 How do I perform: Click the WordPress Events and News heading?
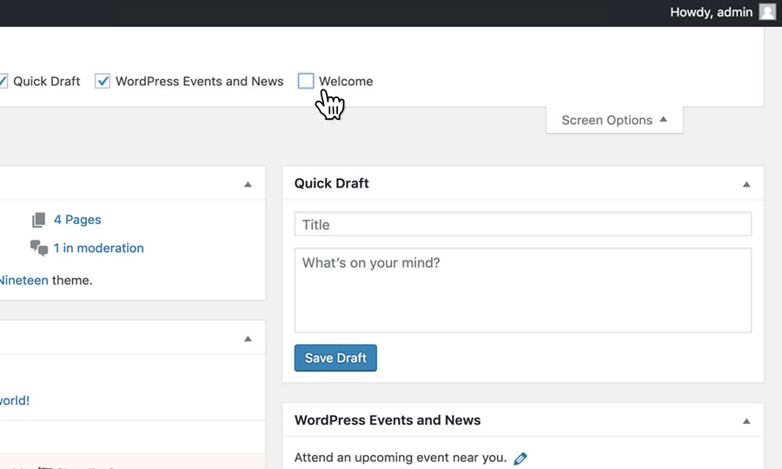(x=388, y=420)
